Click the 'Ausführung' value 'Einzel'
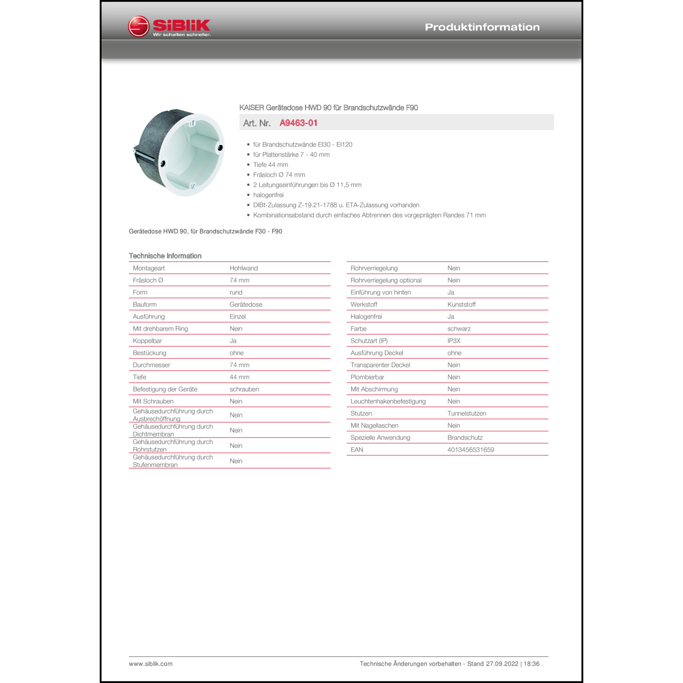 point(238,316)
